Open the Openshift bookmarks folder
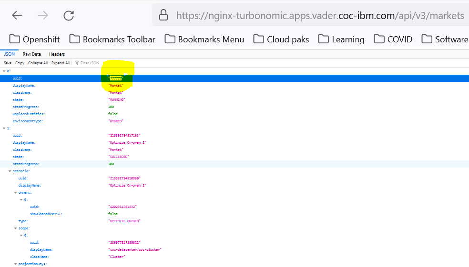Screen dimensions: 469x267 tap(34, 39)
